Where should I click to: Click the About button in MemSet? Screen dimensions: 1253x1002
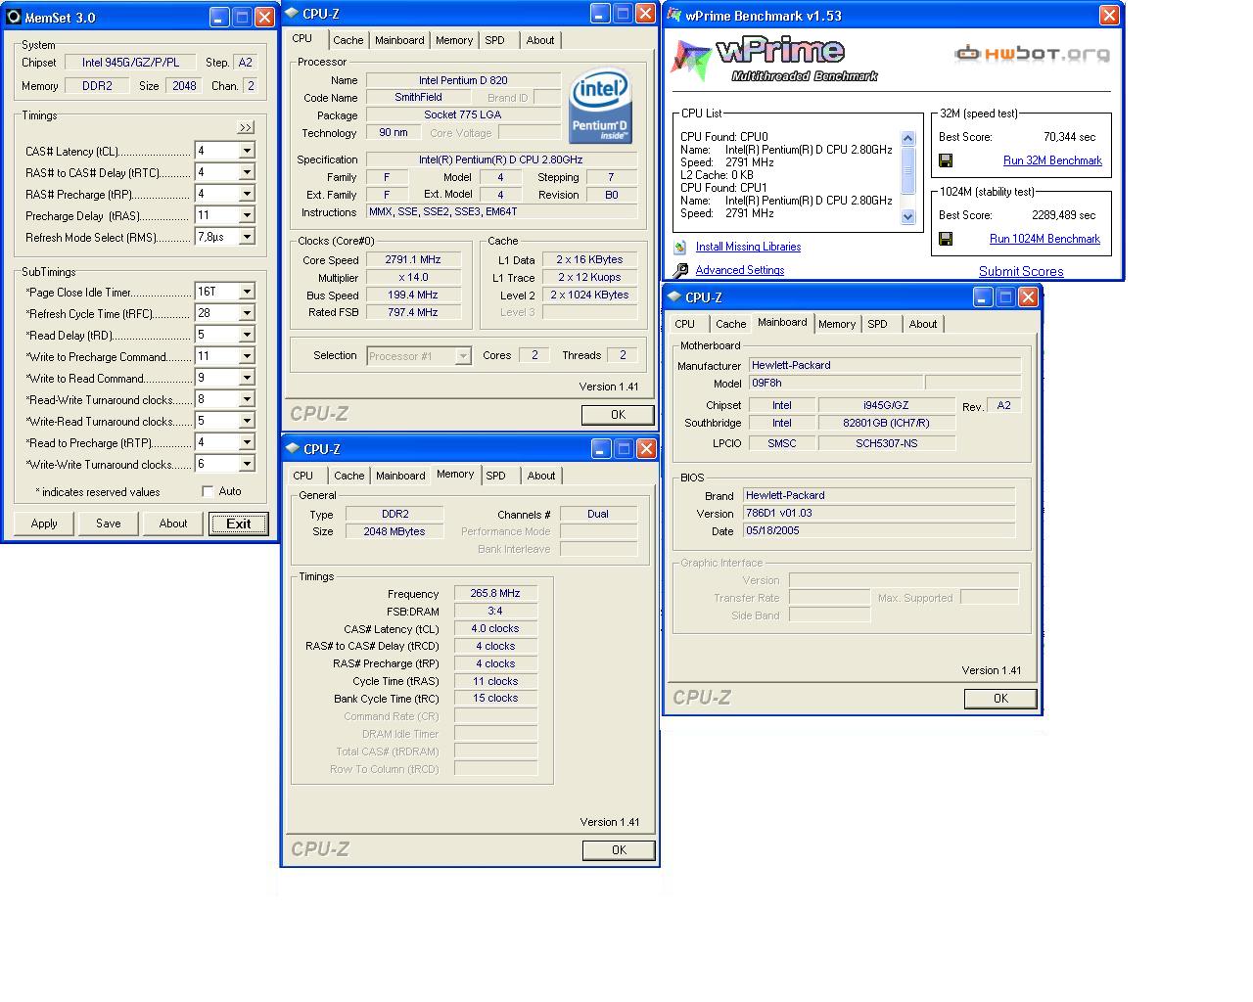coord(173,524)
